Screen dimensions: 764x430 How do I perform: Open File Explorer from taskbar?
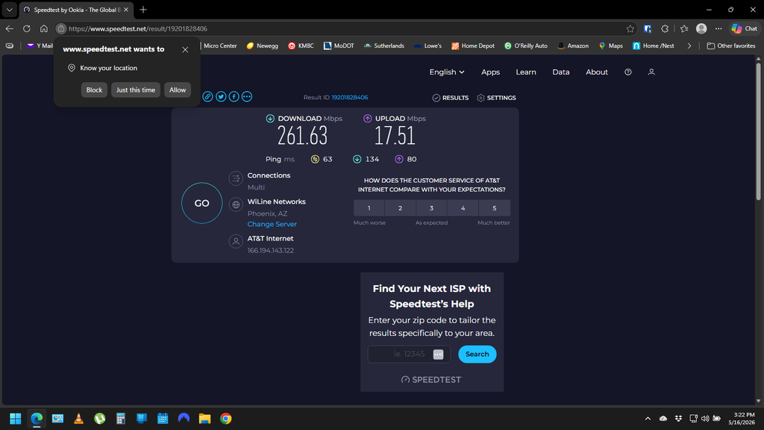pos(204,418)
